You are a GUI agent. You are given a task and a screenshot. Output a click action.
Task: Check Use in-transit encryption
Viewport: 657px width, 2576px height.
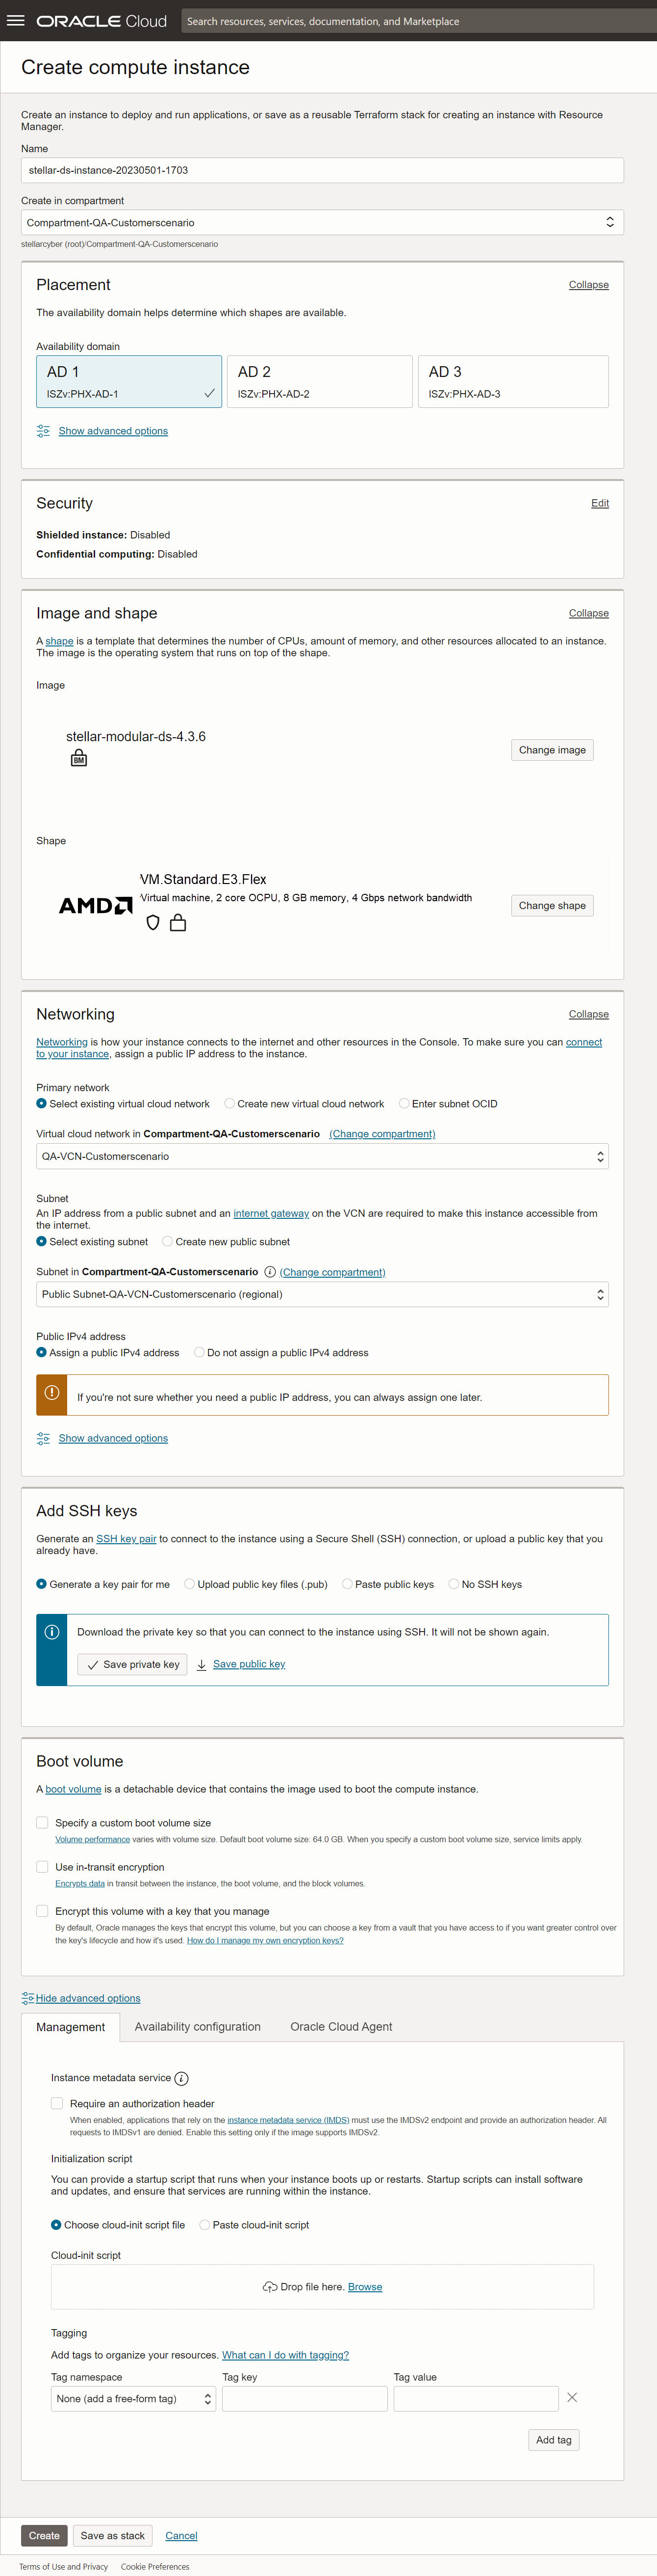point(42,1866)
